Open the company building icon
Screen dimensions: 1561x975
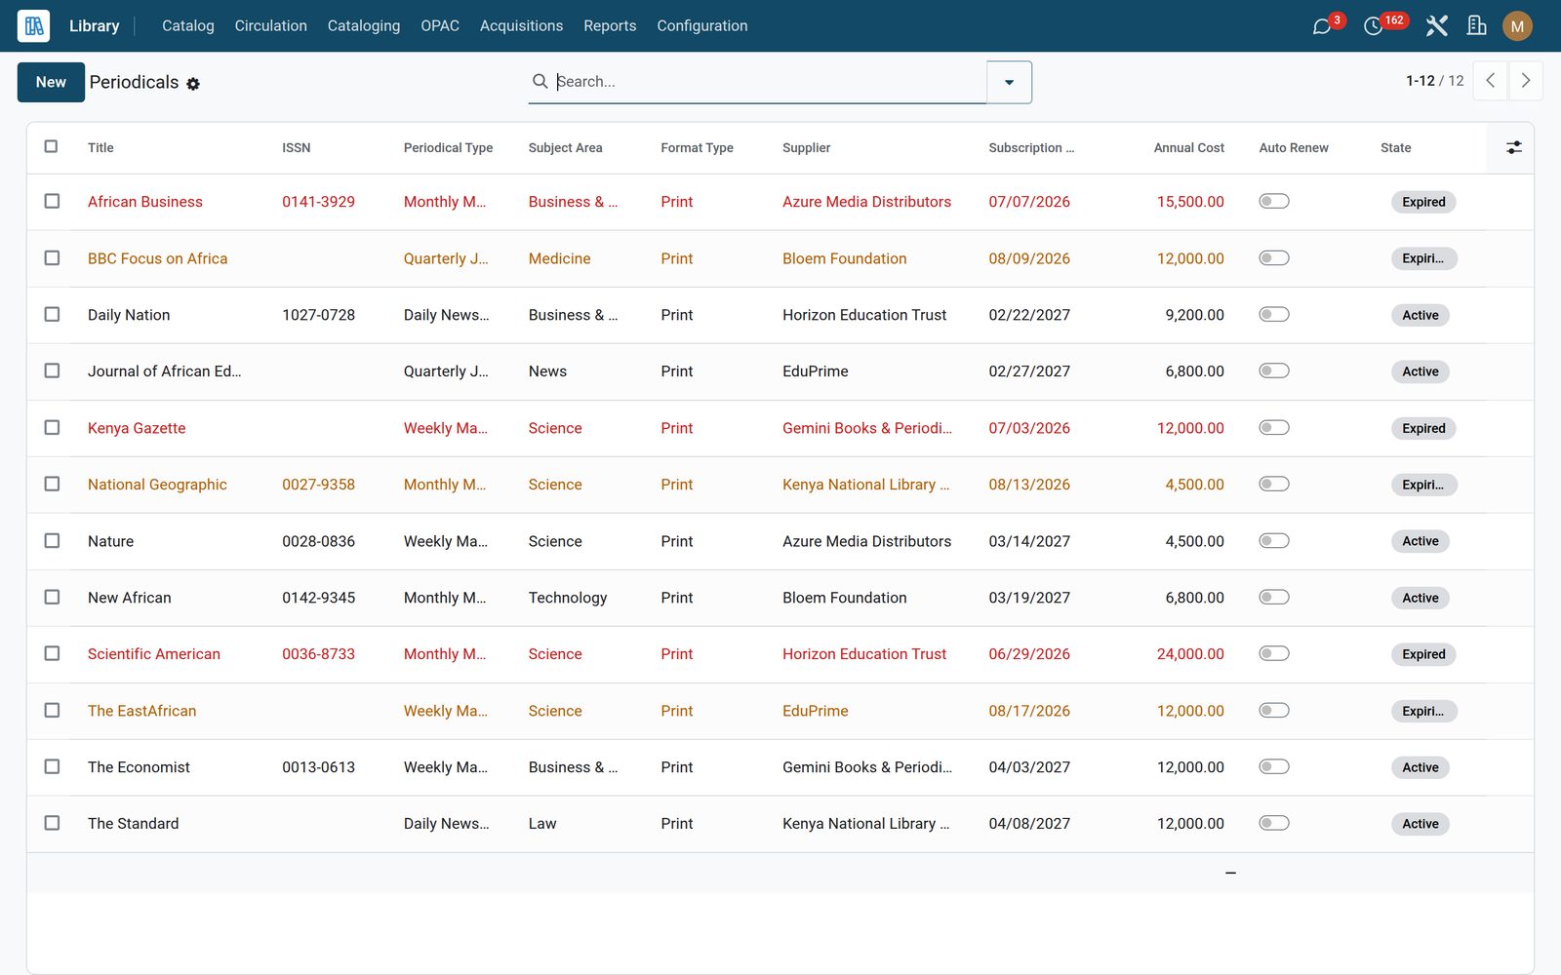point(1477,26)
